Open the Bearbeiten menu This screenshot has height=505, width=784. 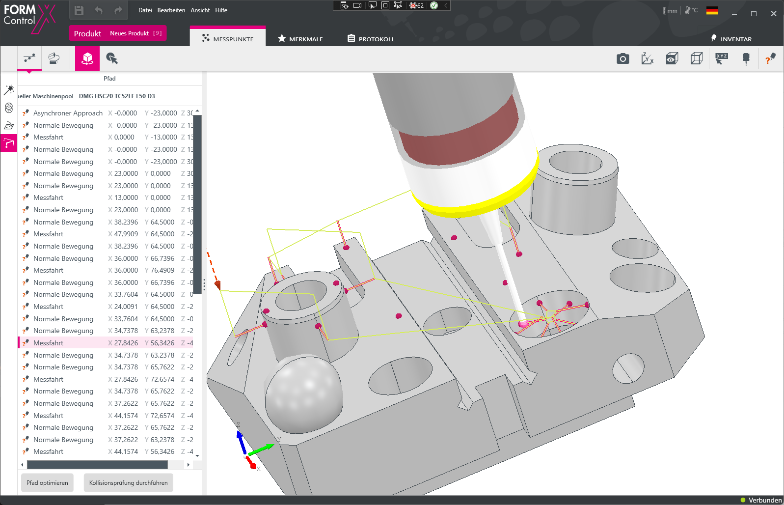[x=171, y=10]
